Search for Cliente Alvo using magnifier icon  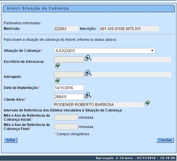click(x=88, y=95)
